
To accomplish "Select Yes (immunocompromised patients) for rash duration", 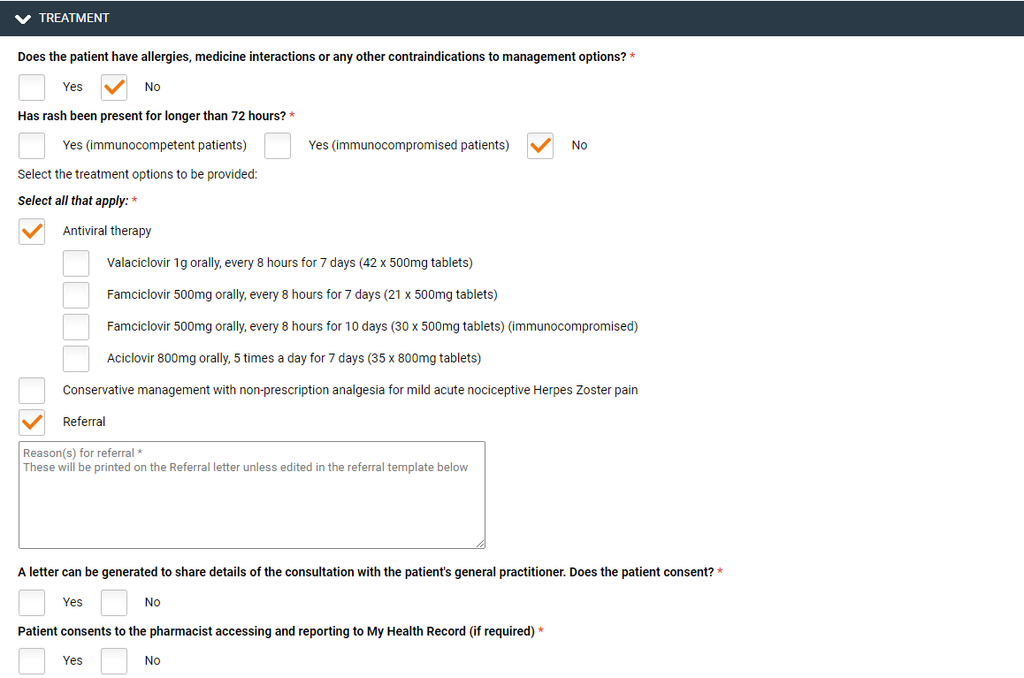I will (278, 145).
